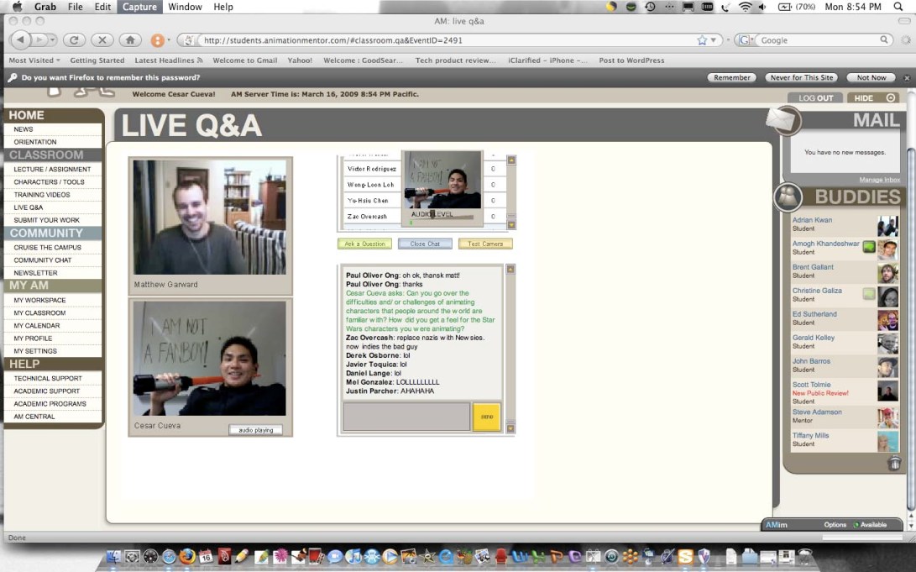Toggle the HIDE sidebar panel button
This screenshot has height=572, width=916.
[872, 98]
